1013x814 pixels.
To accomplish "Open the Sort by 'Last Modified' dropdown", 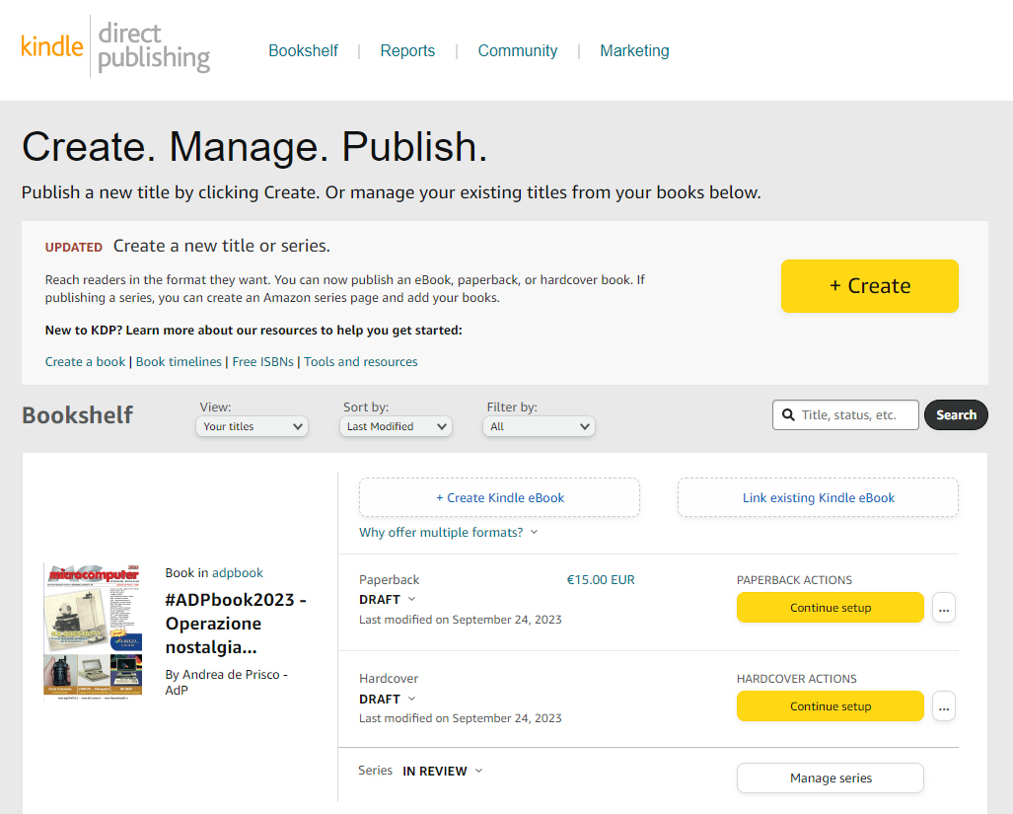I will [x=396, y=426].
